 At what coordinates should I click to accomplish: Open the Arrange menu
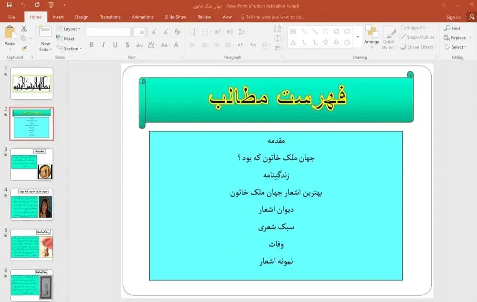tap(372, 36)
